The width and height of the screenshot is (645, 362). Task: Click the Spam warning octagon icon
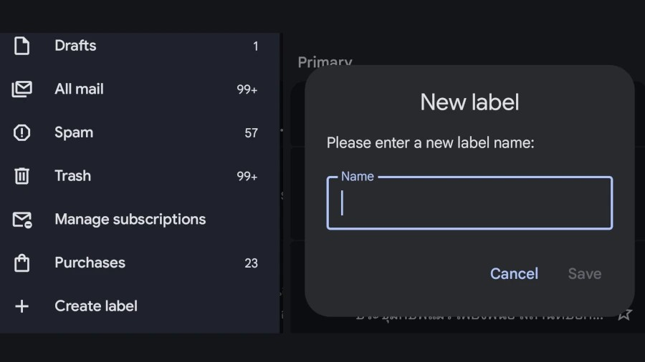coord(22,133)
